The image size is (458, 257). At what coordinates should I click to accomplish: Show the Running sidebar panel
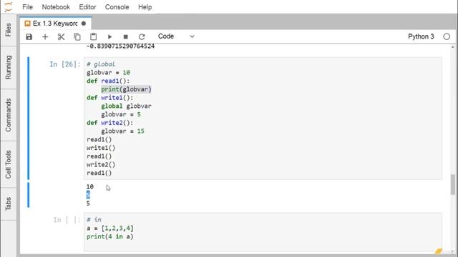[8, 67]
